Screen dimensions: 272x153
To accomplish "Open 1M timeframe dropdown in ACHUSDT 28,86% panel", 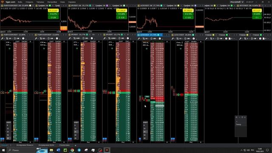I will click(188, 39).
